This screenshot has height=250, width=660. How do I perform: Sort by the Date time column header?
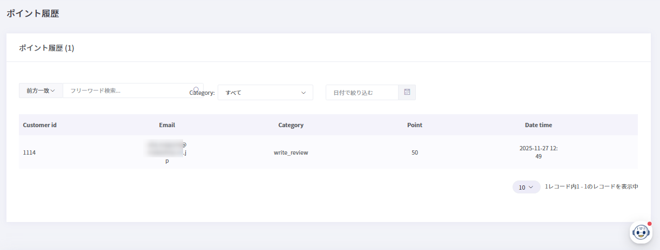(538, 125)
